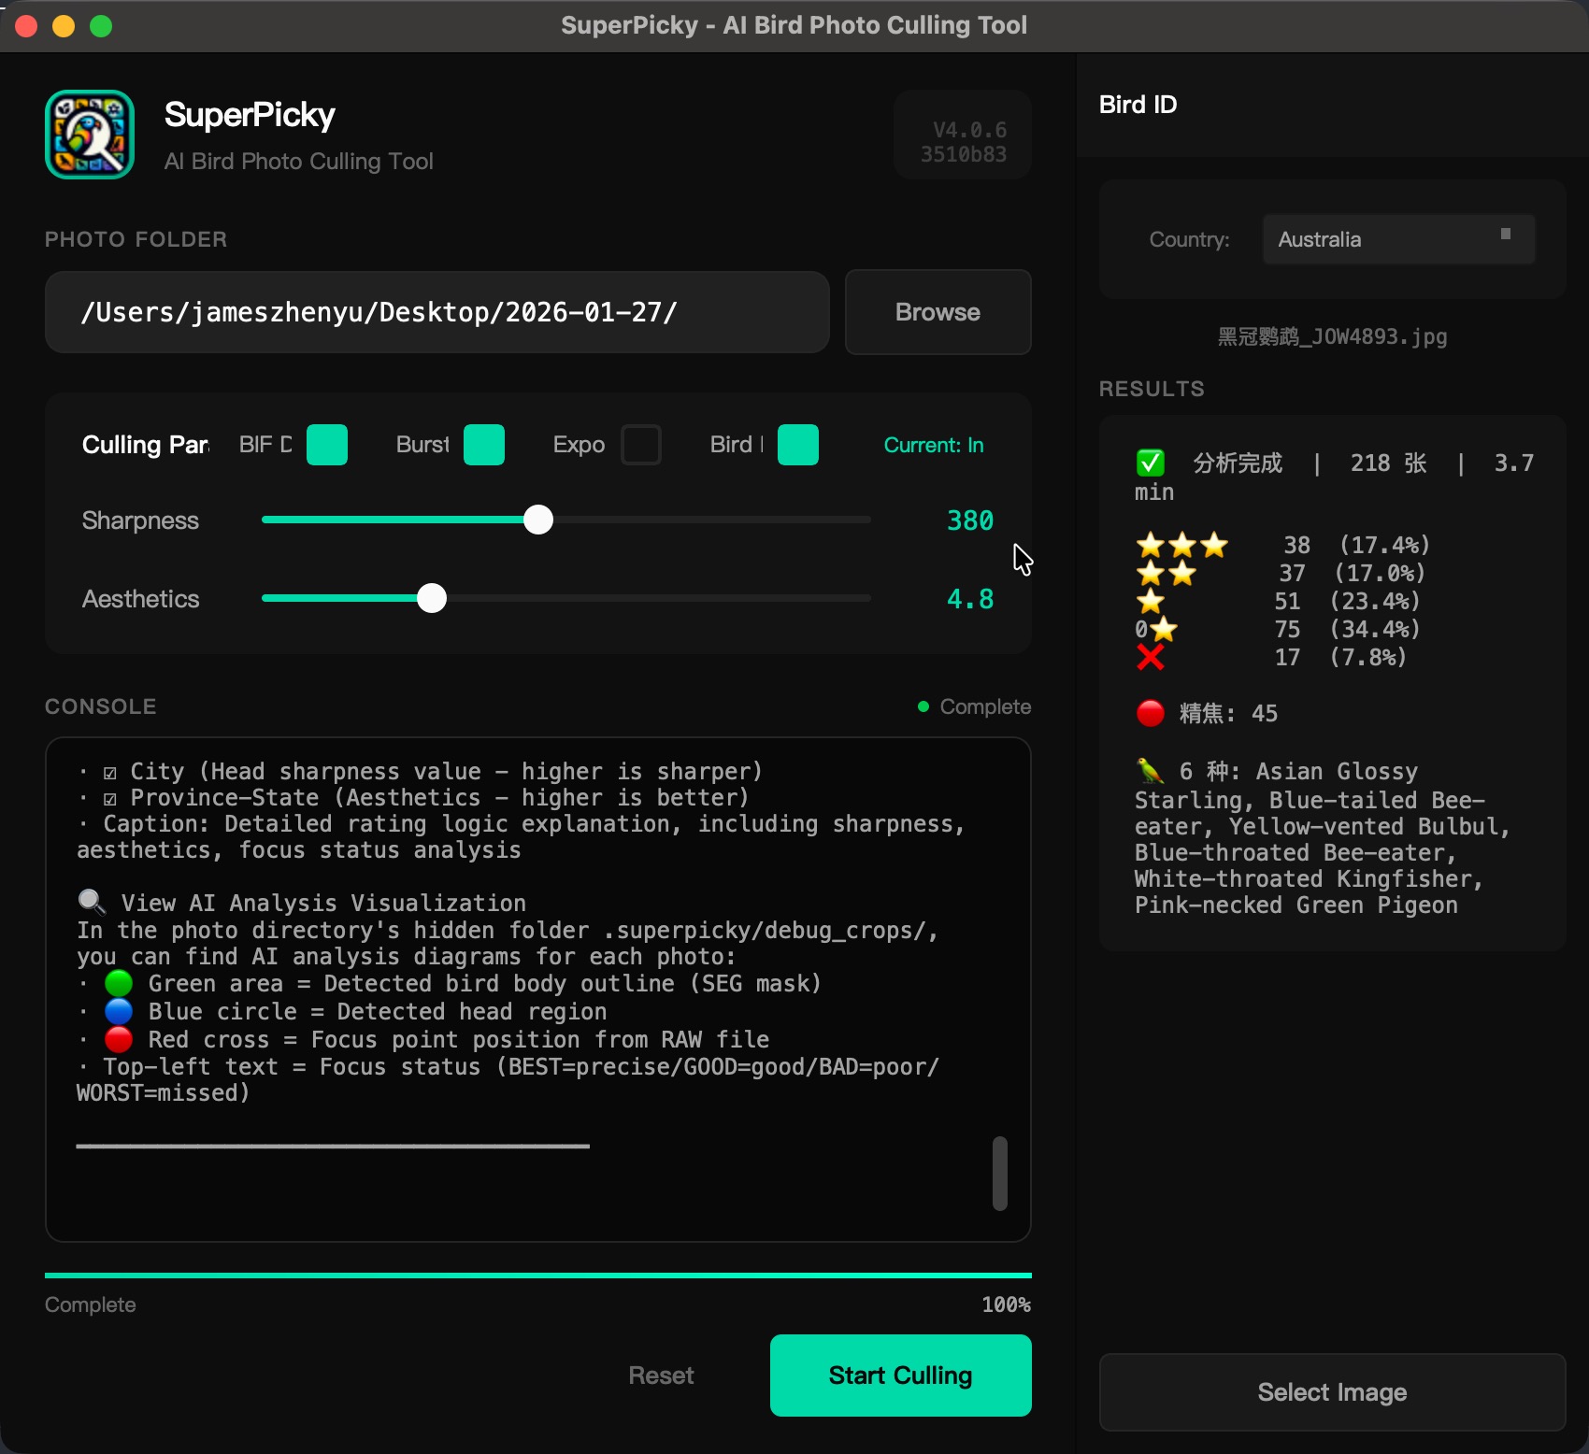Click the SuperPicky app logo icon

[x=90, y=135]
